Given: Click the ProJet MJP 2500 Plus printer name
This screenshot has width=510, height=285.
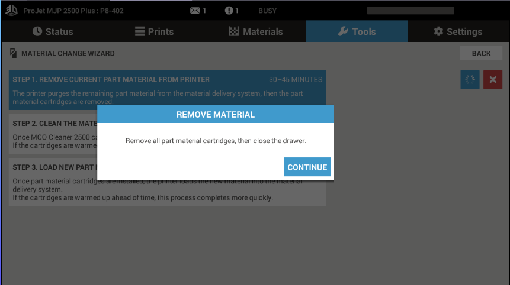Looking at the screenshot, I should 73,11.
